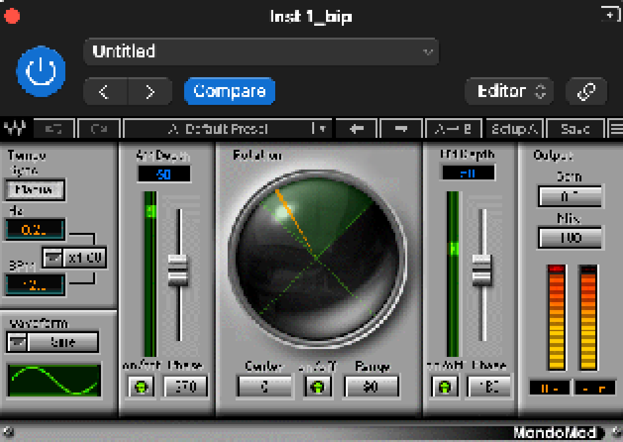Toggle AM Depth on/off button

coord(139,387)
